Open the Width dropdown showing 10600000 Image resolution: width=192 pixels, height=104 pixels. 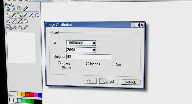pos(94,43)
